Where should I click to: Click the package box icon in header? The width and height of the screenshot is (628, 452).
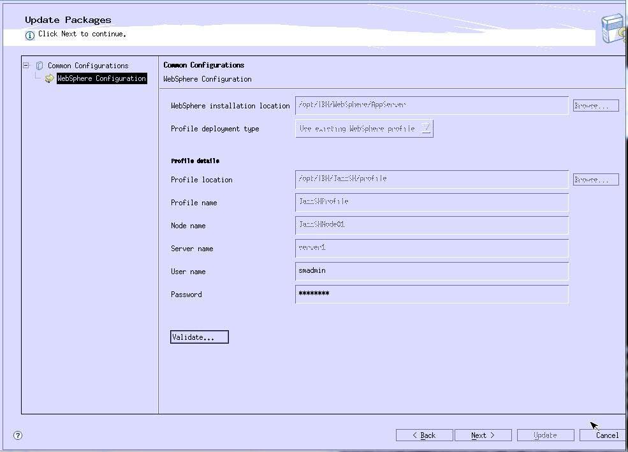(613, 29)
